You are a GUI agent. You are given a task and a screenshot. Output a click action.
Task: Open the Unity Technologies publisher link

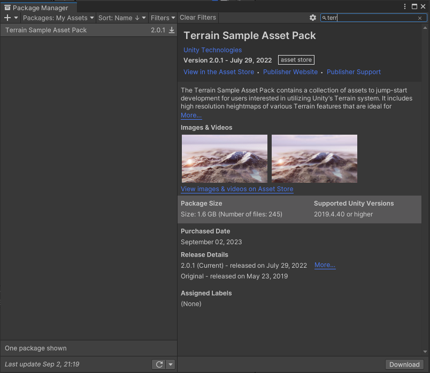(x=212, y=50)
